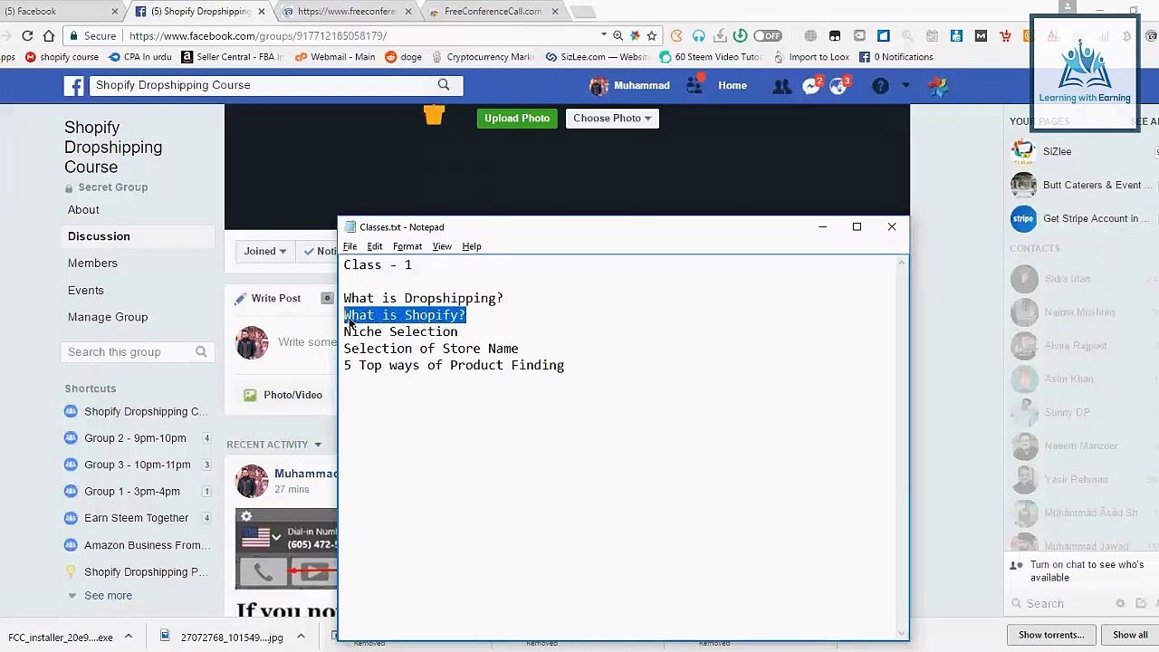Click the black M extension icon
Viewport: 1159px width, 652px height.
(981, 35)
